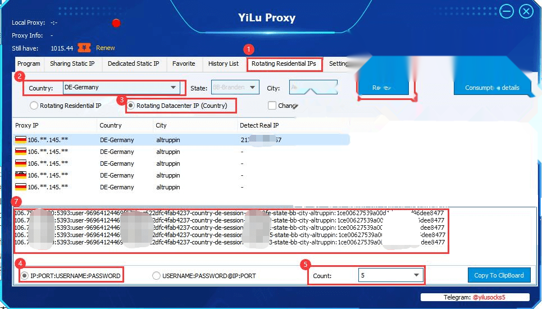Screen dimensions: 542x309
Task: Click the Renew link
Action: click(x=106, y=48)
